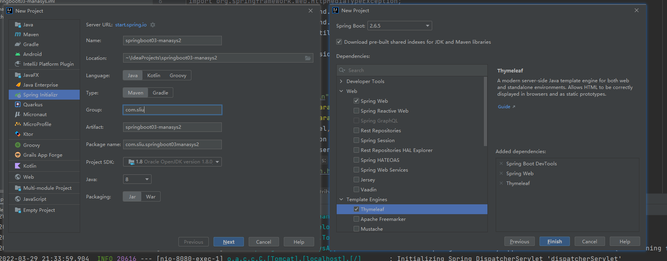The image size is (667, 261).
Task: Click the Group input field
Action: coord(172,110)
